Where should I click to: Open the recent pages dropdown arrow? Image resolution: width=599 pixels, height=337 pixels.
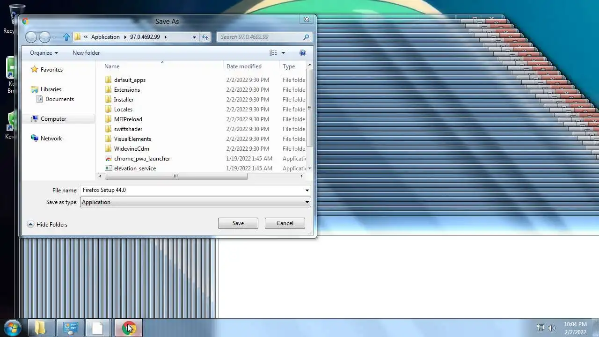pyautogui.click(x=54, y=37)
